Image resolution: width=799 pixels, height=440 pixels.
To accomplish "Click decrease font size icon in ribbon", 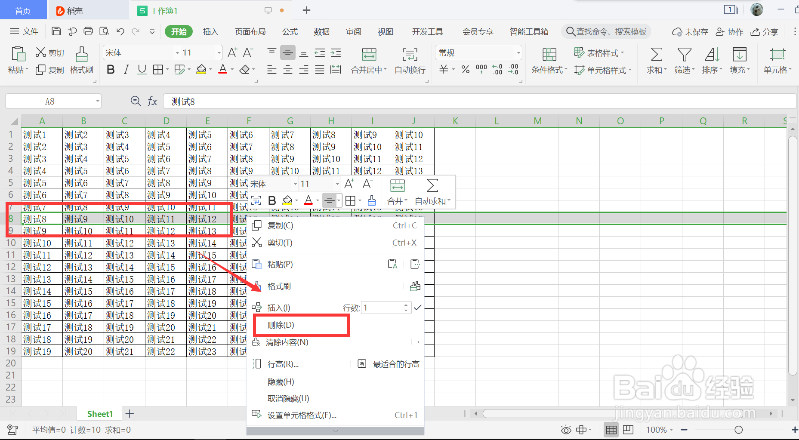I will pos(248,52).
